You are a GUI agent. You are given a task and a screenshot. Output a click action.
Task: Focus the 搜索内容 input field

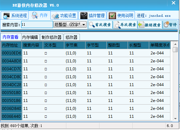(37, 24)
